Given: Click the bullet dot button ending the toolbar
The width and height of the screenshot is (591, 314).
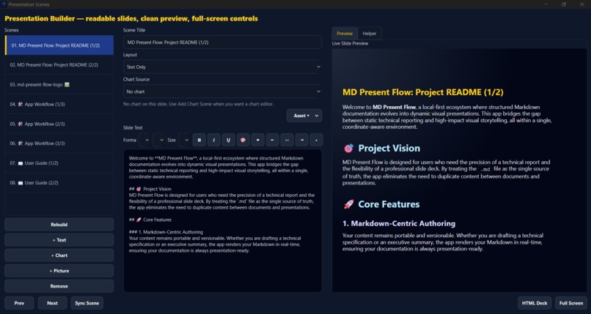Looking at the screenshot, I should (x=316, y=140).
